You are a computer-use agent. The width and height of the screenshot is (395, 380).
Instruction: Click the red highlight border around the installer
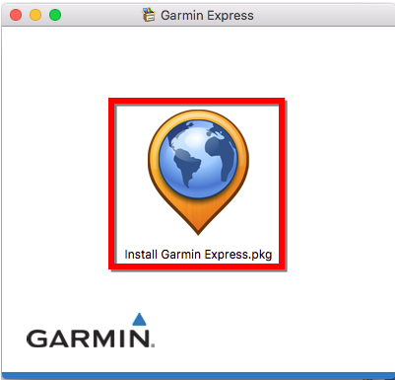[197, 101]
